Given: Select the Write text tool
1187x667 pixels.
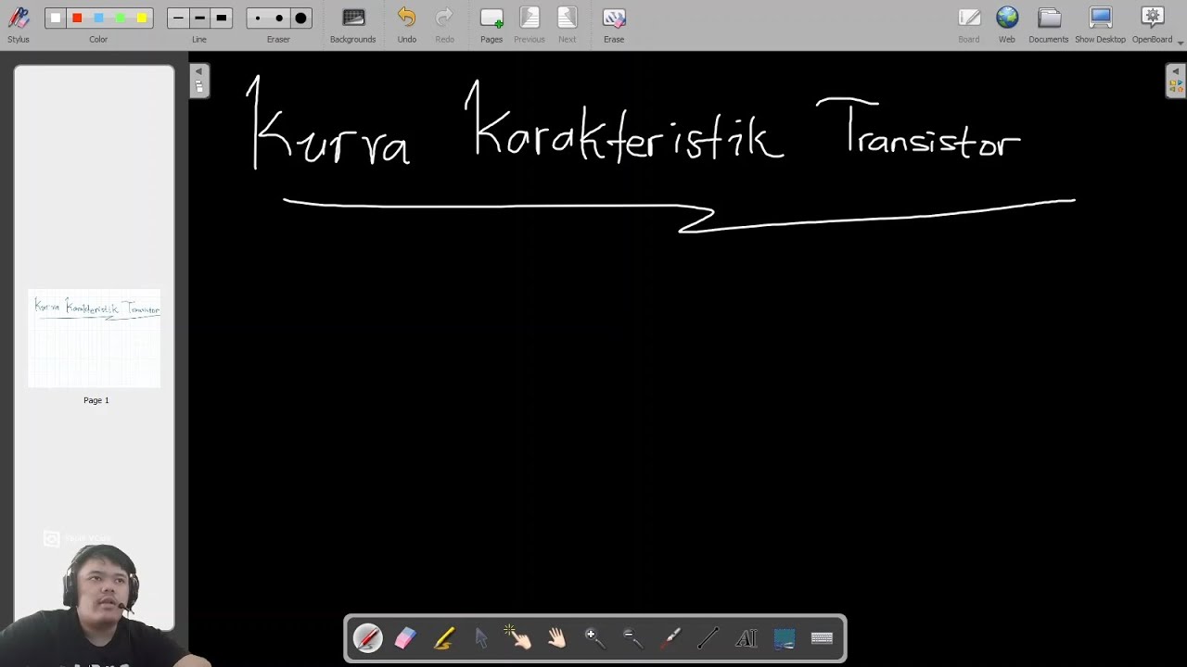Looking at the screenshot, I should [x=747, y=638].
